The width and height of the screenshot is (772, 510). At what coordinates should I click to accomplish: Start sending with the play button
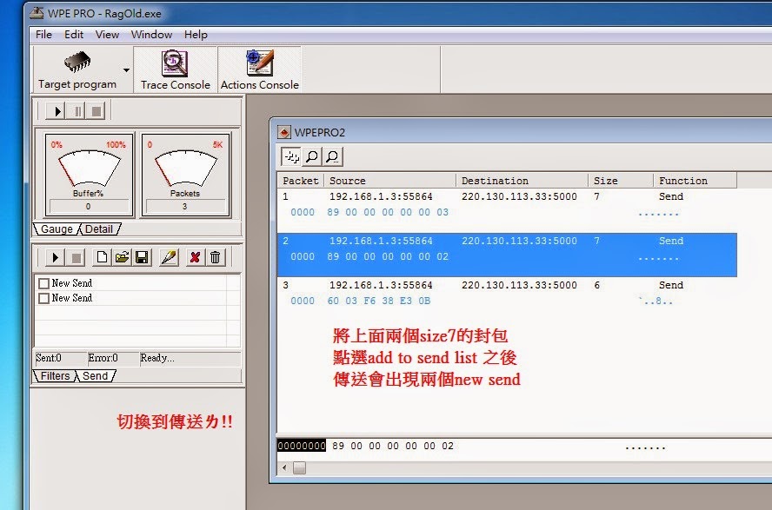(55, 256)
